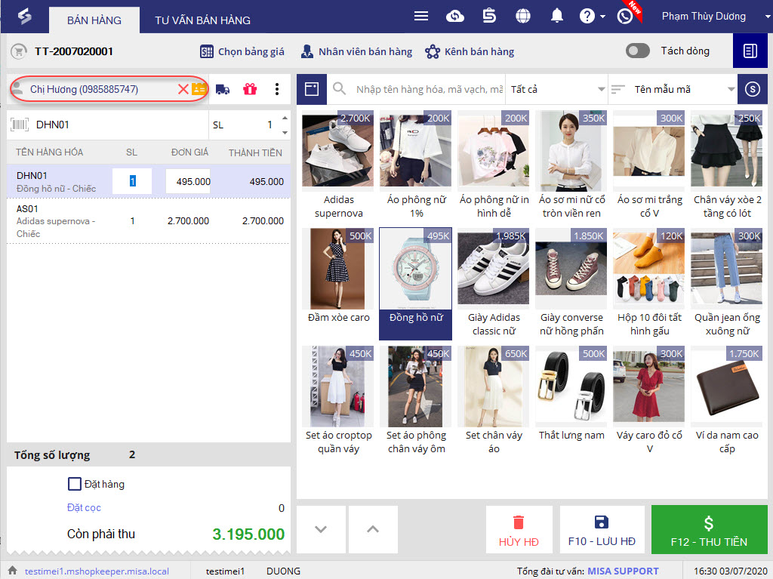The height and width of the screenshot is (579, 773).
Task: Open the three-dot more options menu
Action: click(277, 89)
